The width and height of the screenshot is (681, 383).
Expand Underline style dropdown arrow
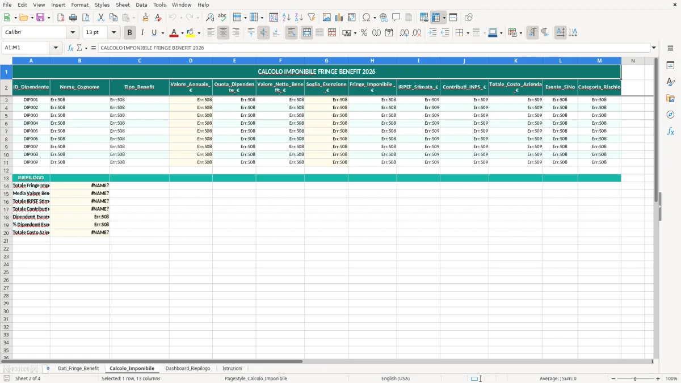click(162, 33)
